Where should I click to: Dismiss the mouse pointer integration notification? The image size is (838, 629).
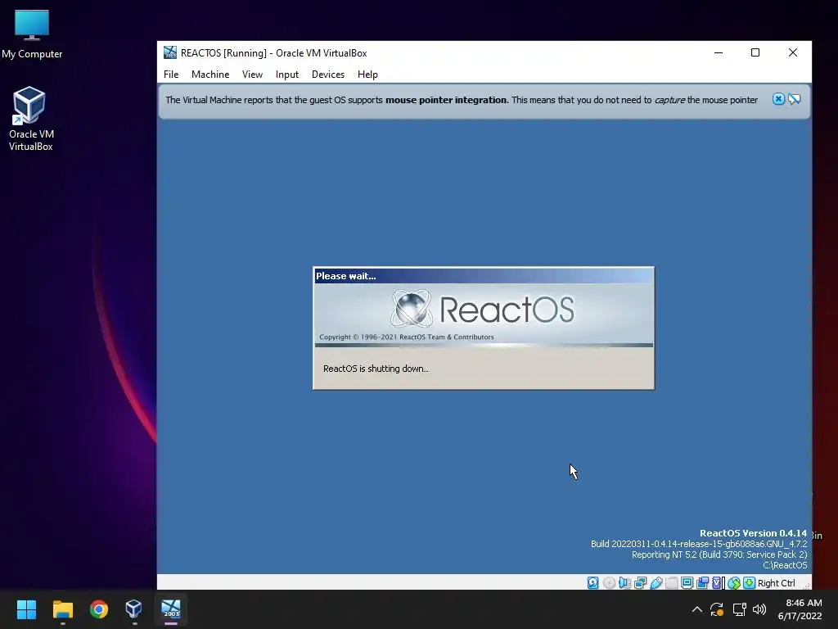point(779,99)
